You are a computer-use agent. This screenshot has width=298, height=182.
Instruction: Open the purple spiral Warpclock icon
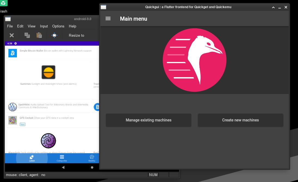(48, 141)
